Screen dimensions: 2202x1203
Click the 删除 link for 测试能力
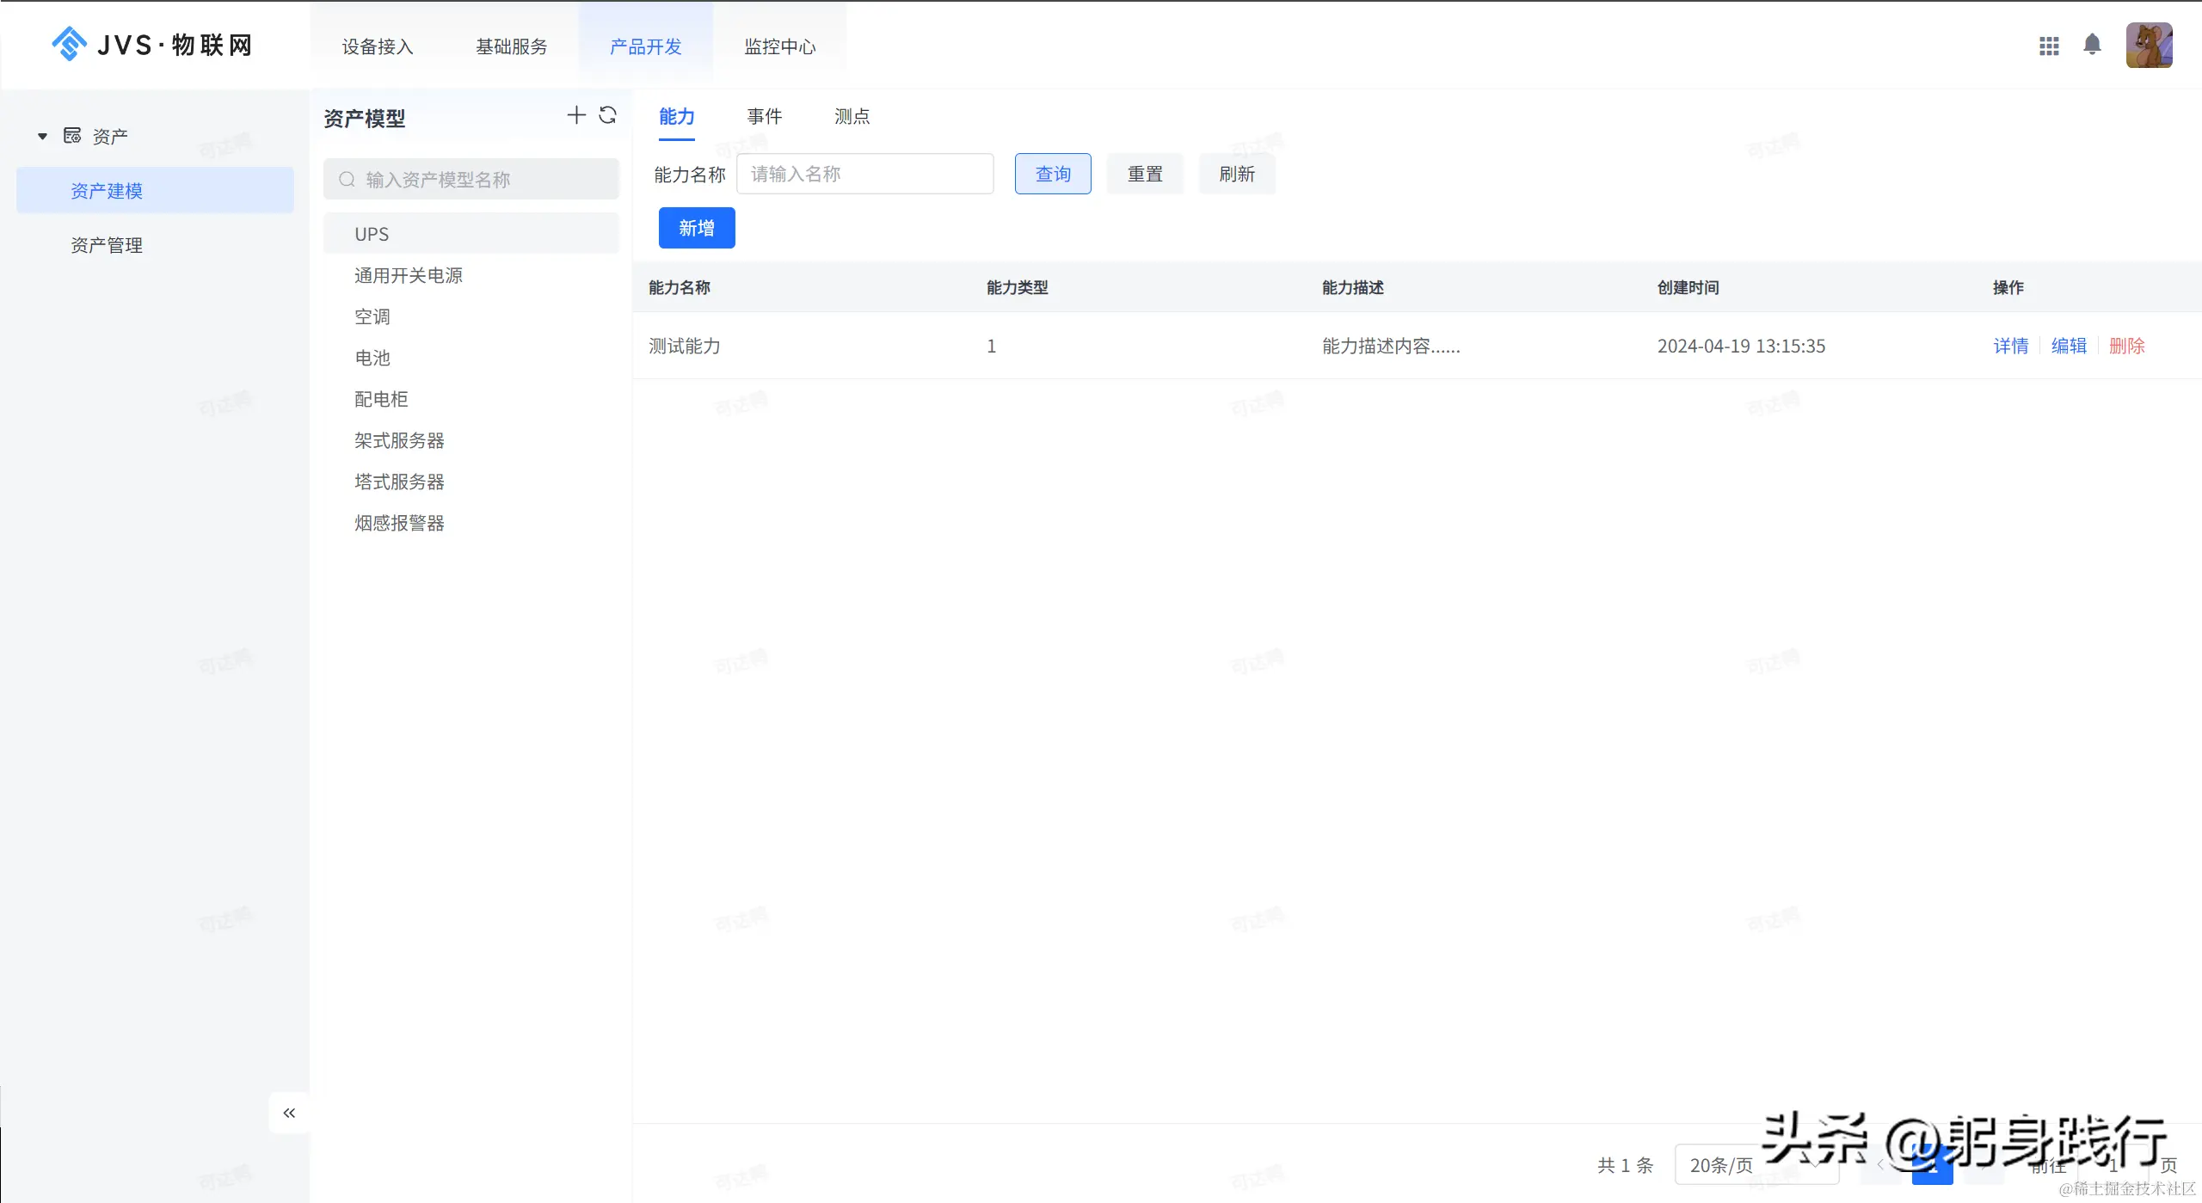point(2126,346)
